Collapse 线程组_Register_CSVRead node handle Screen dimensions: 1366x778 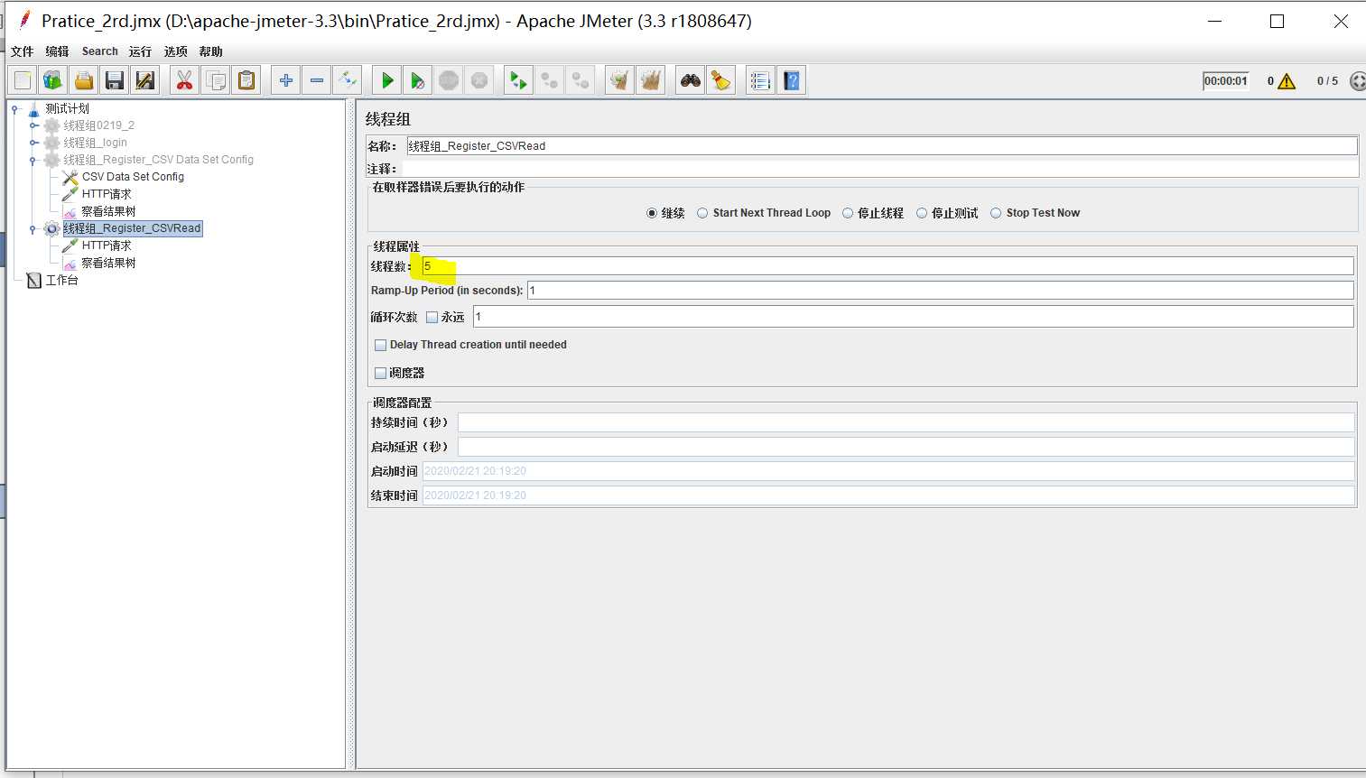(33, 228)
